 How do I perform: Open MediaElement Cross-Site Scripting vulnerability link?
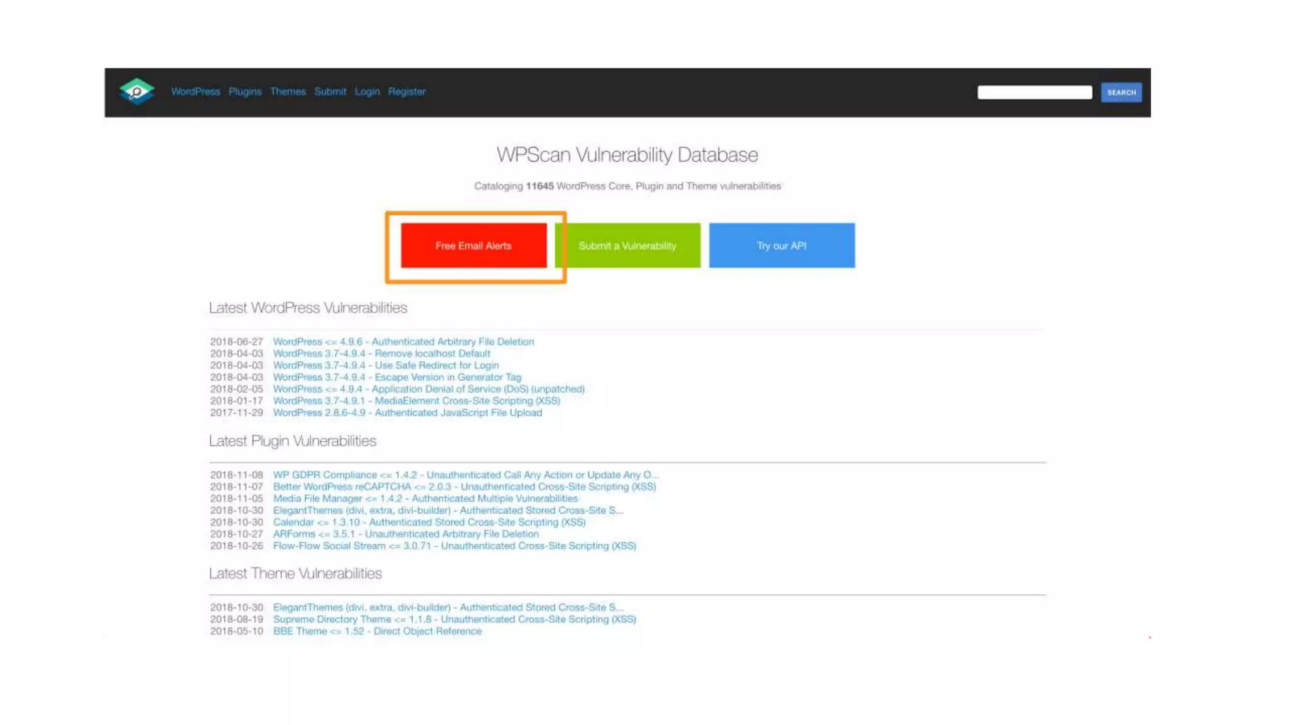[x=416, y=401]
